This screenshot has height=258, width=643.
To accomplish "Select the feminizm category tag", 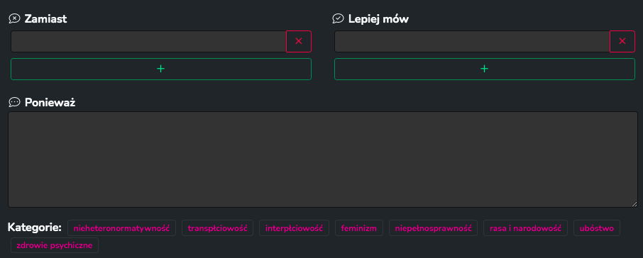I will coord(359,228).
